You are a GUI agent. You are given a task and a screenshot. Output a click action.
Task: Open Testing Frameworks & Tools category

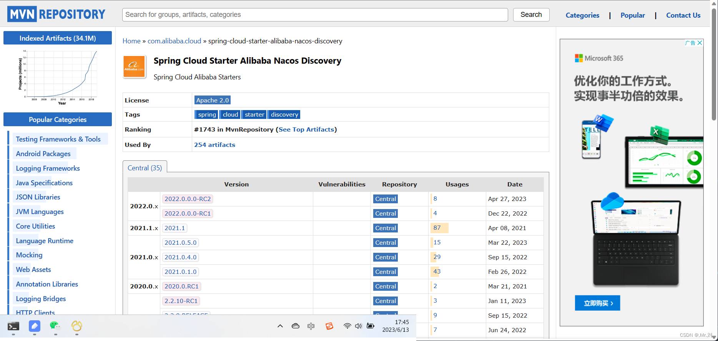click(58, 139)
